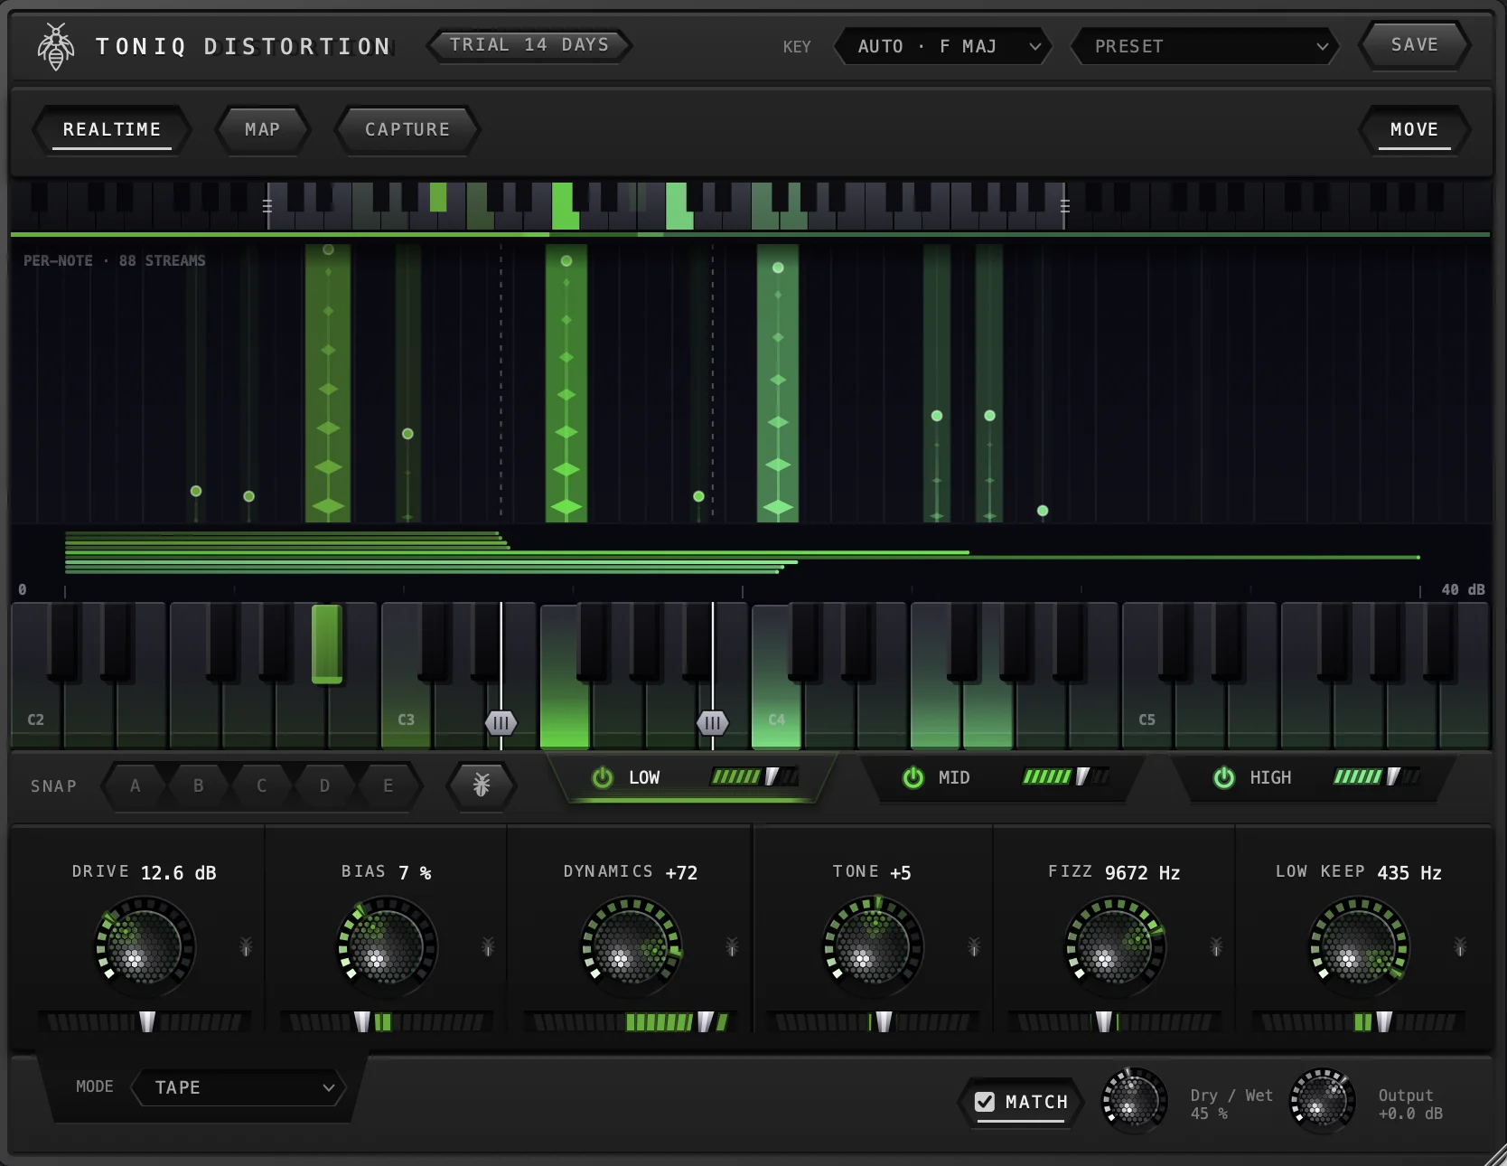This screenshot has height=1166, width=1507.
Task: Click the LOW KEEP knob
Action: [1359, 945]
